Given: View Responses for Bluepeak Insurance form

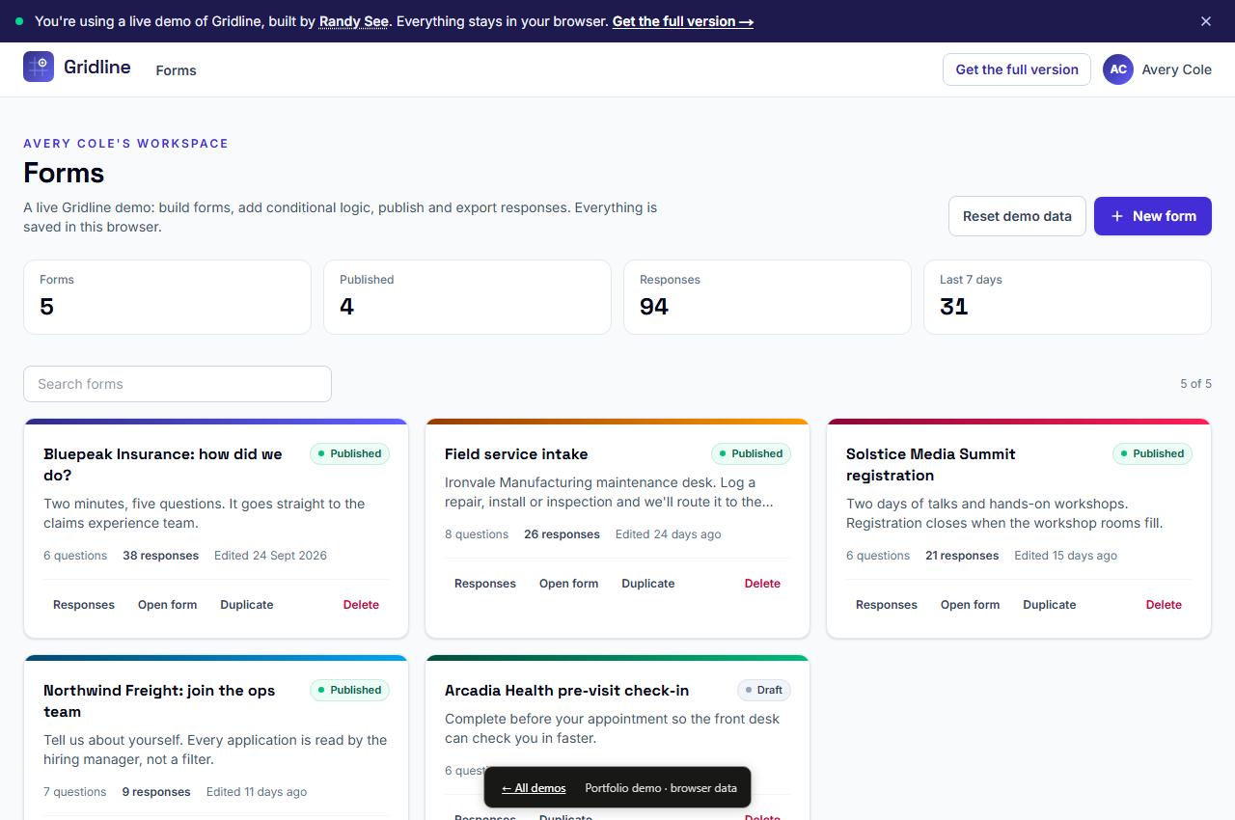Looking at the screenshot, I should [x=84, y=605].
